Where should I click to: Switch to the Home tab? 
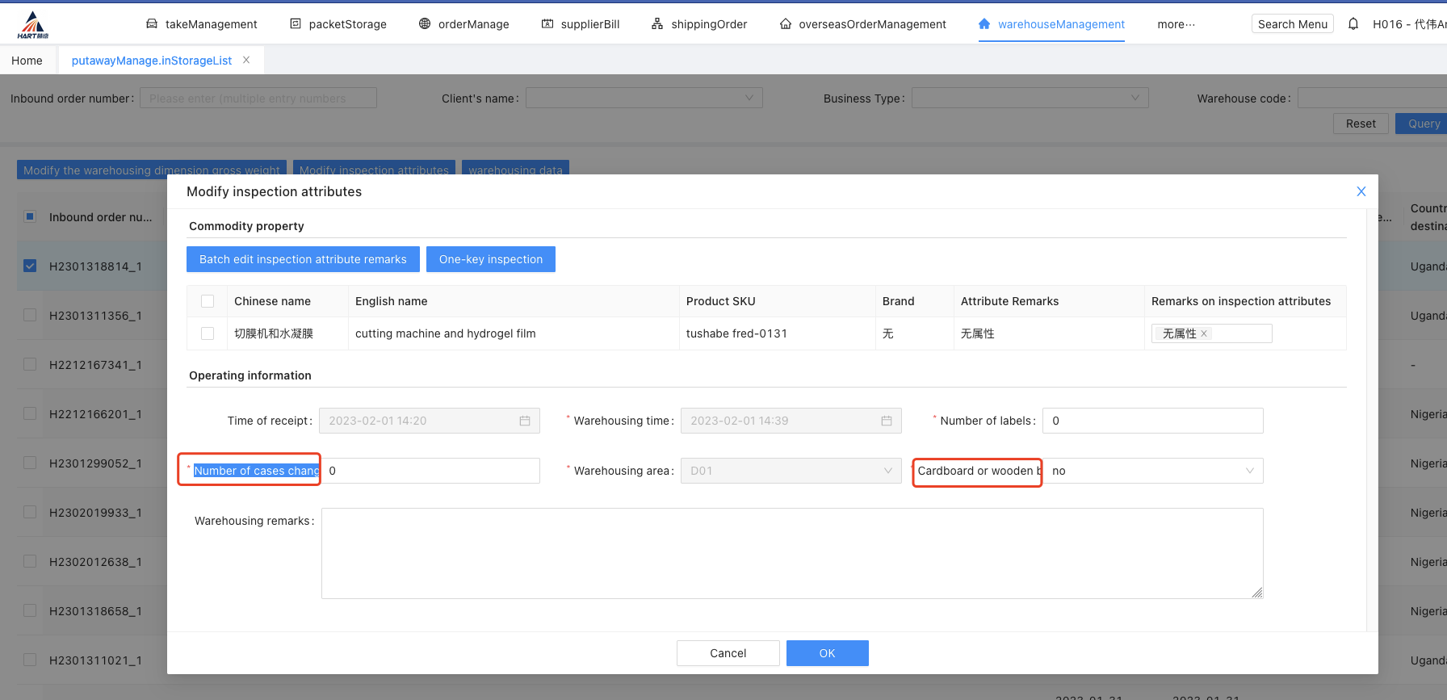pyautogui.click(x=27, y=61)
